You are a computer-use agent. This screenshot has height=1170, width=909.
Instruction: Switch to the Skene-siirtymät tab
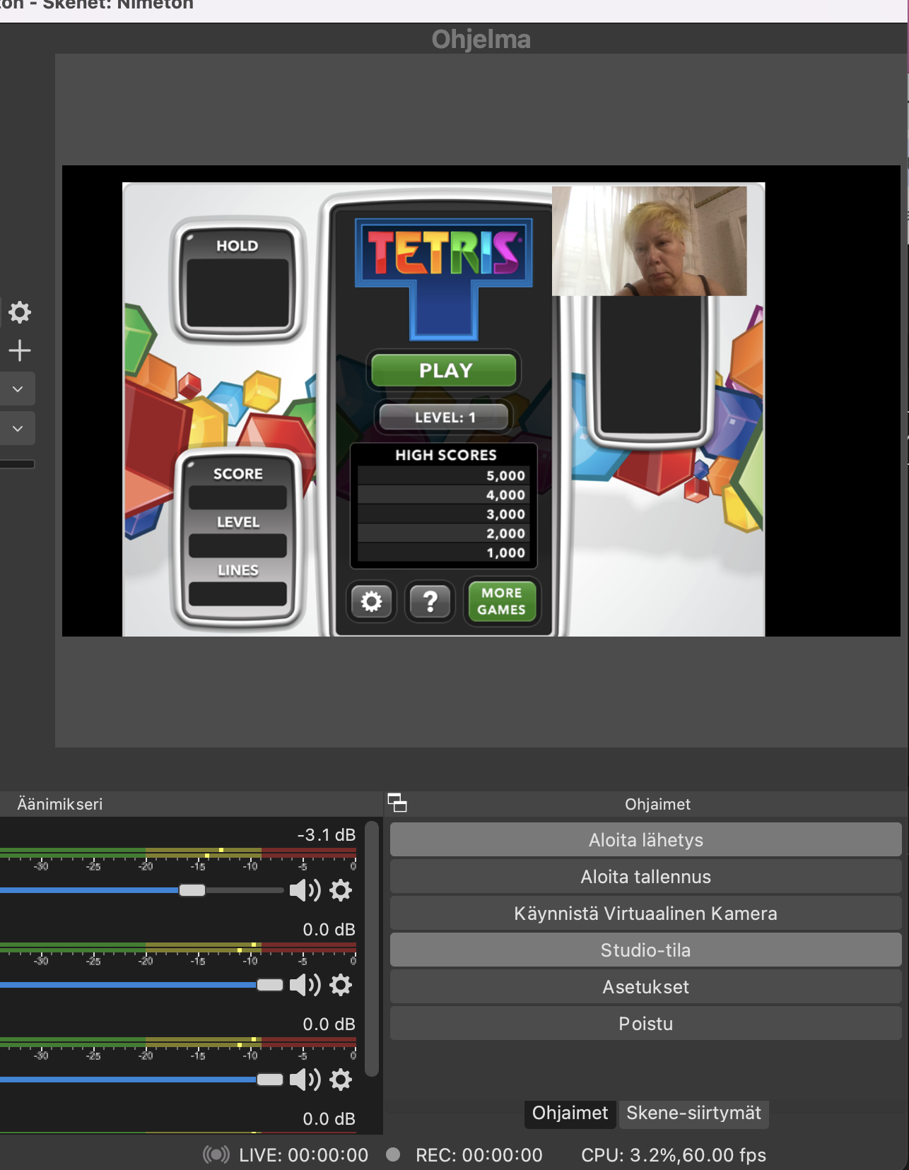693,1113
